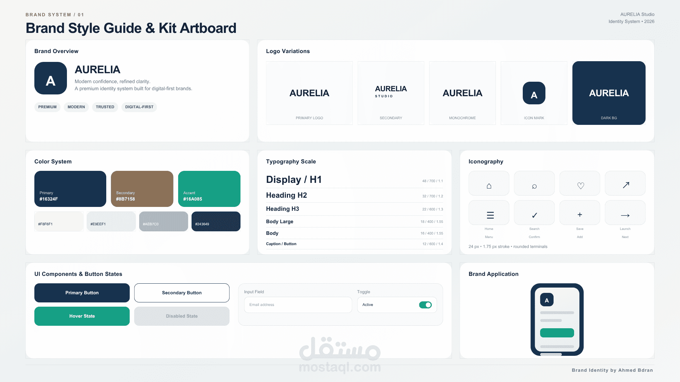
Task: Click the checkmark confirm icon tile
Action: (x=534, y=213)
